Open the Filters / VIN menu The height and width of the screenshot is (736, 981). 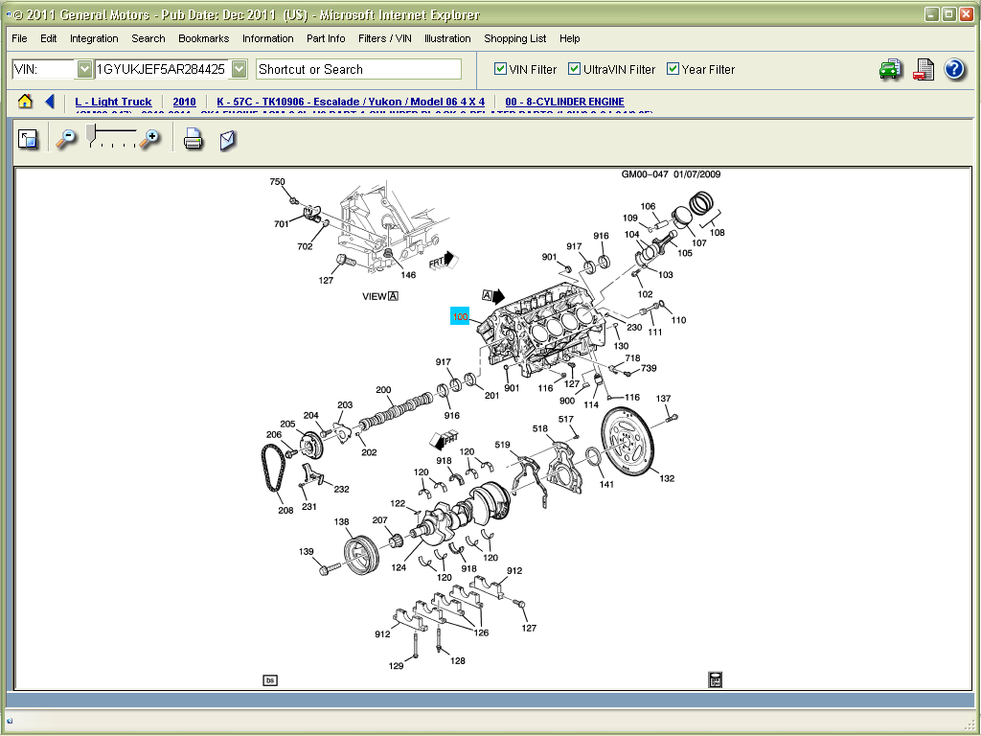coord(385,38)
